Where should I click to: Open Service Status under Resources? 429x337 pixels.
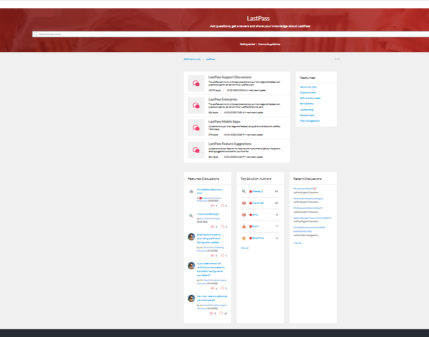[x=307, y=104]
